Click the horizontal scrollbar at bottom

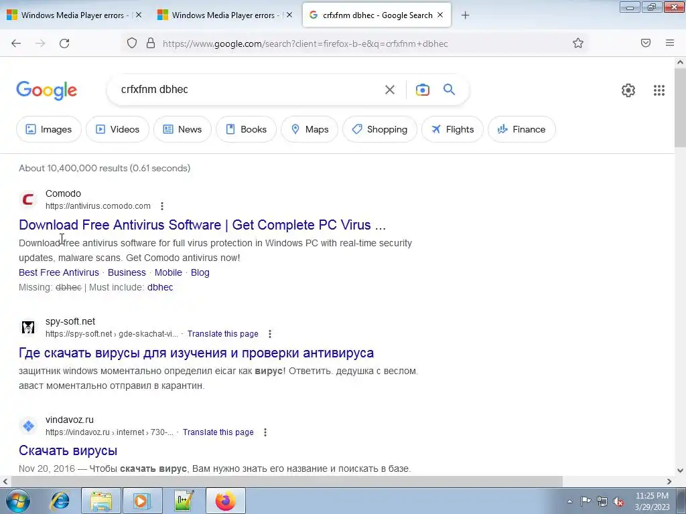click(x=287, y=481)
